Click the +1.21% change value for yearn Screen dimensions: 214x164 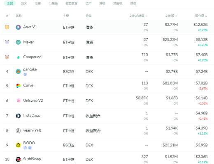click(x=202, y=134)
